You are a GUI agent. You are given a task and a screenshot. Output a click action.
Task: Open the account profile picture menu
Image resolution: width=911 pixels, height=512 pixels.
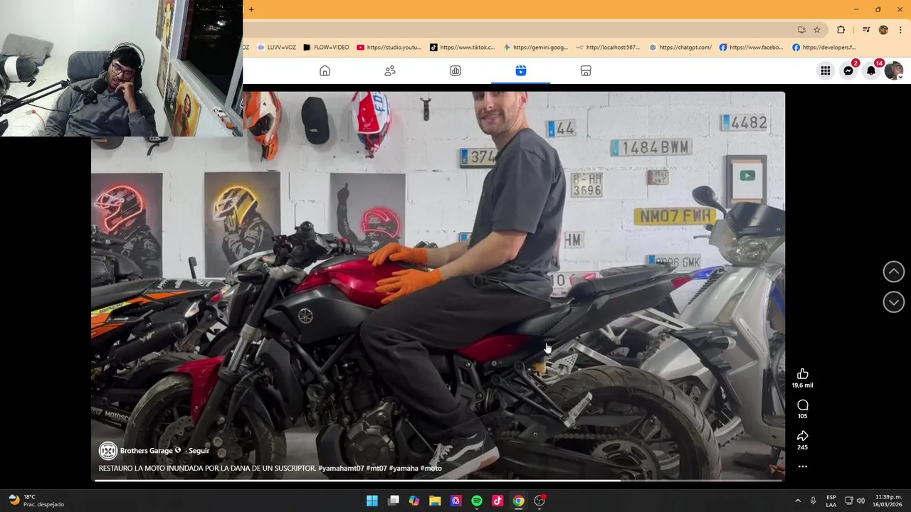[x=894, y=70]
